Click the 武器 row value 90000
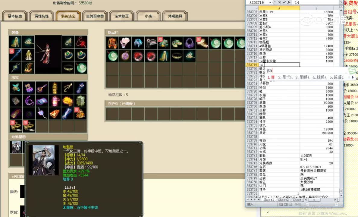The width and height of the screenshot is (358, 217). tap(316, 102)
